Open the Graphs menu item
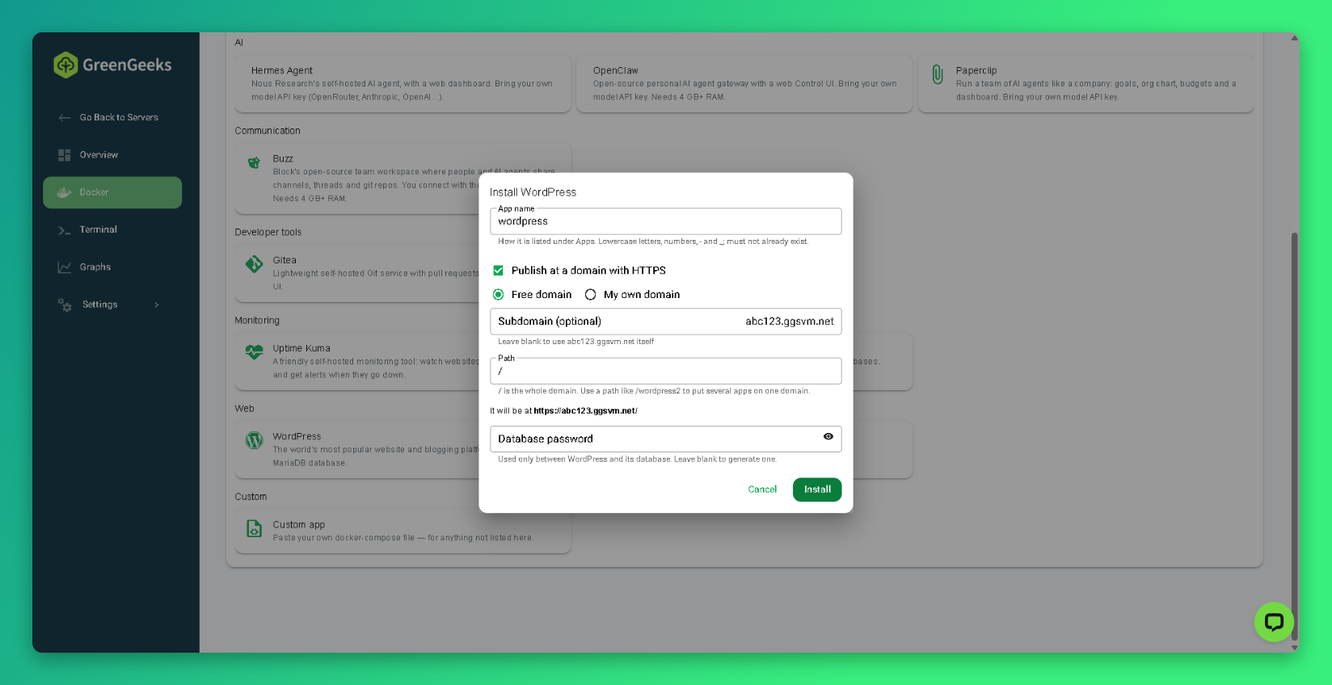 [x=112, y=267]
